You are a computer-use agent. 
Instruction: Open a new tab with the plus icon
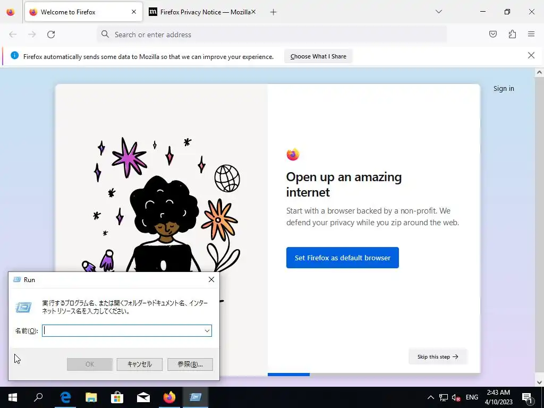tap(274, 12)
